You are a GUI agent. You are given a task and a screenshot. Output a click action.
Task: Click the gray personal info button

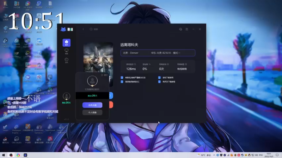[x=92, y=112]
